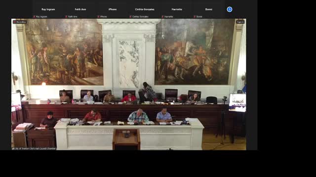The width and height of the screenshot is (316, 177).
Task: Click muted mic icon beside Bonni label
Action: pos(195,17)
